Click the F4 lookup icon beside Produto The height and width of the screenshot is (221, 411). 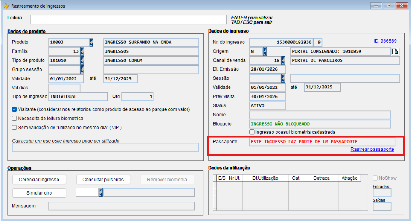[91, 42]
